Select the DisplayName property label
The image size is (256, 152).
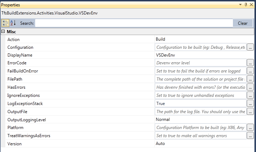tap(20, 55)
